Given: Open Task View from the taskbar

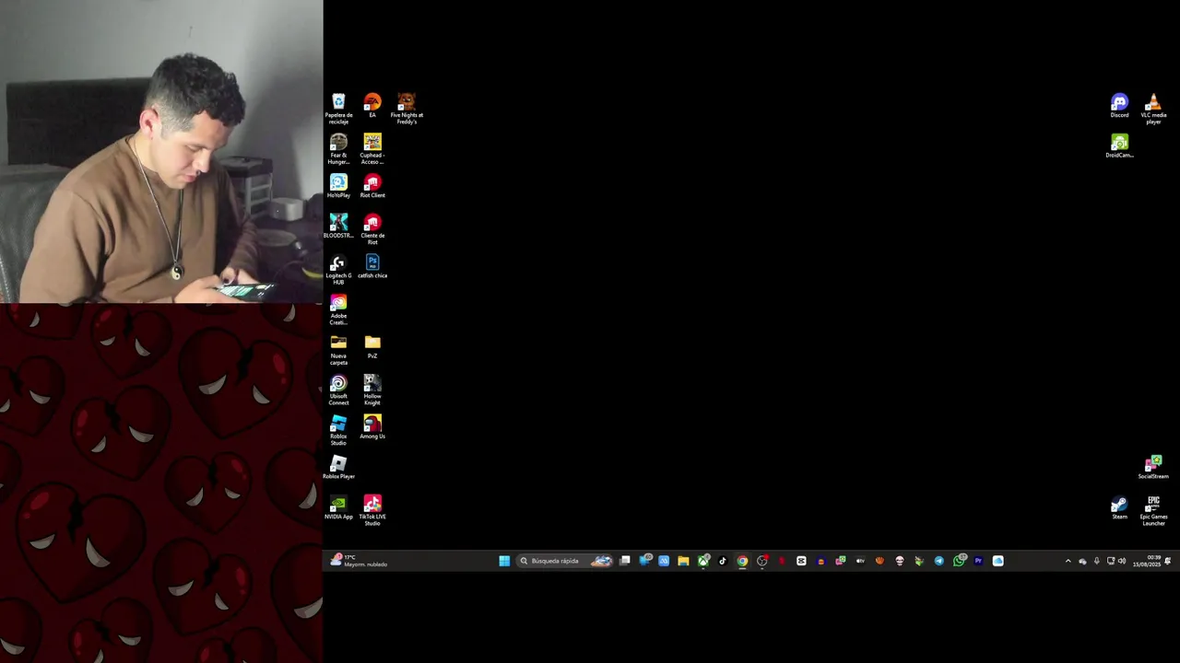Looking at the screenshot, I should (625, 561).
